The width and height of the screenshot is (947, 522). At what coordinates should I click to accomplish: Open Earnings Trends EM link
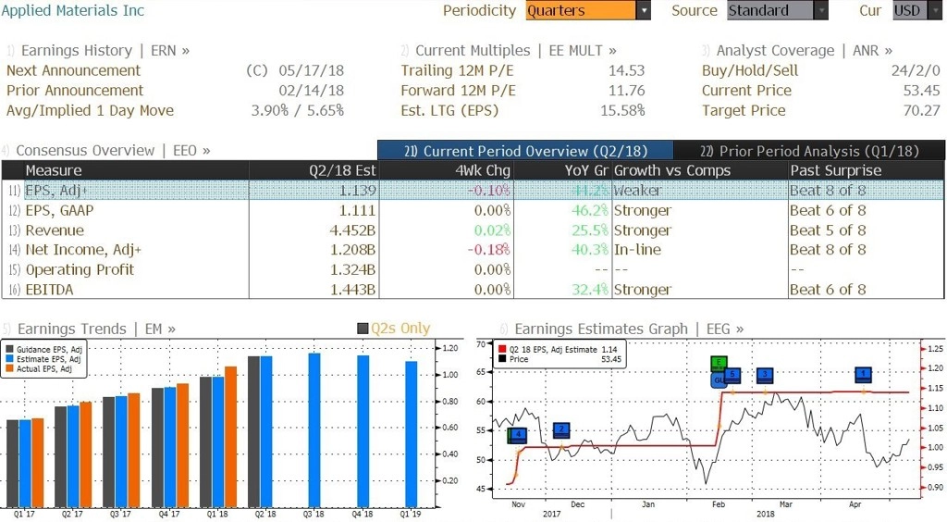coord(96,329)
